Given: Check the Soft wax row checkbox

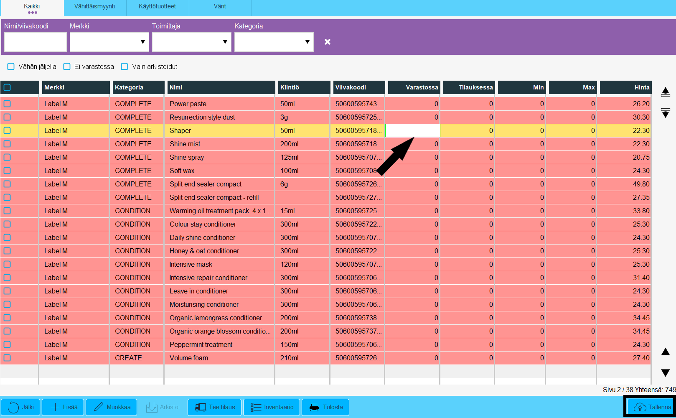Looking at the screenshot, I should pyautogui.click(x=7, y=171).
